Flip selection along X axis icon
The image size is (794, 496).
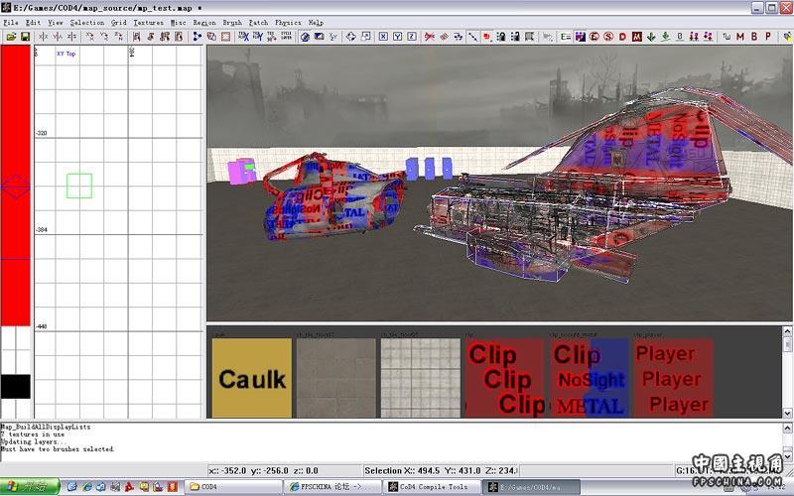pyautogui.click(x=44, y=37)
